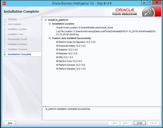The width and height of the screenshot is (163, 128).
Task: Select the Auto Updates step
Action: [x=14, y=24]
